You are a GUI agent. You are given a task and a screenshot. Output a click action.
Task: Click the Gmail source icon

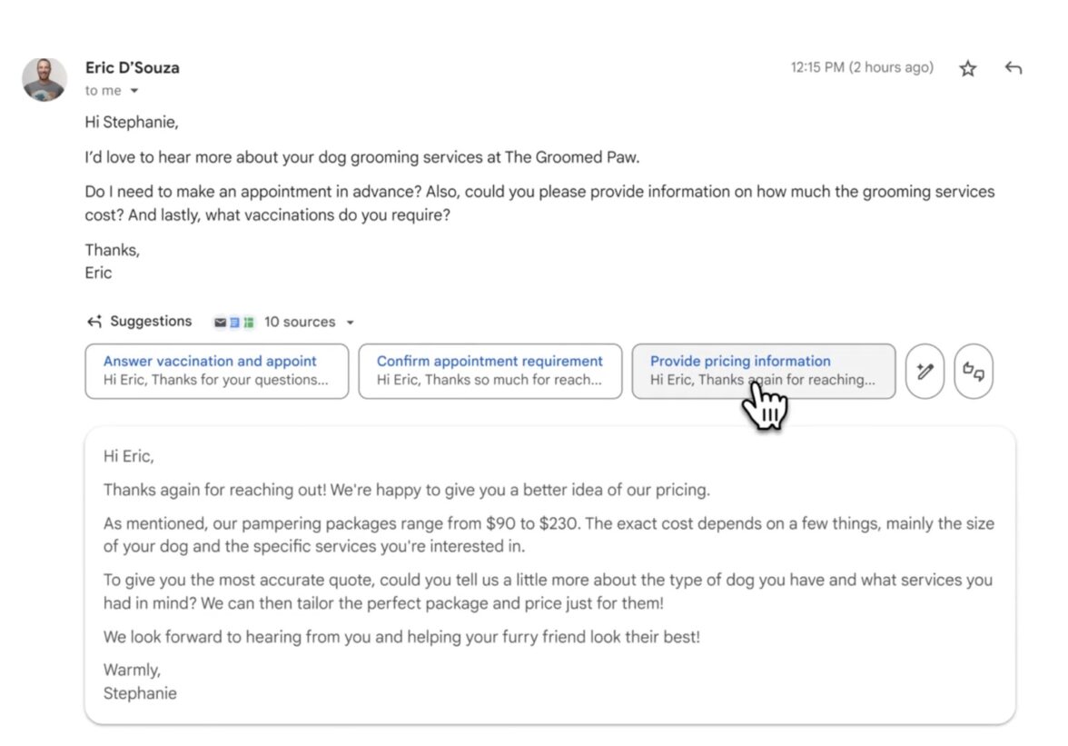pyautogui.click(x=220, y=323)
